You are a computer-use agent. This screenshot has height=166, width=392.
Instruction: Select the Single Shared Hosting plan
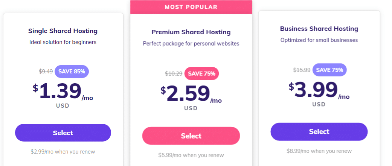click(63, 133)
